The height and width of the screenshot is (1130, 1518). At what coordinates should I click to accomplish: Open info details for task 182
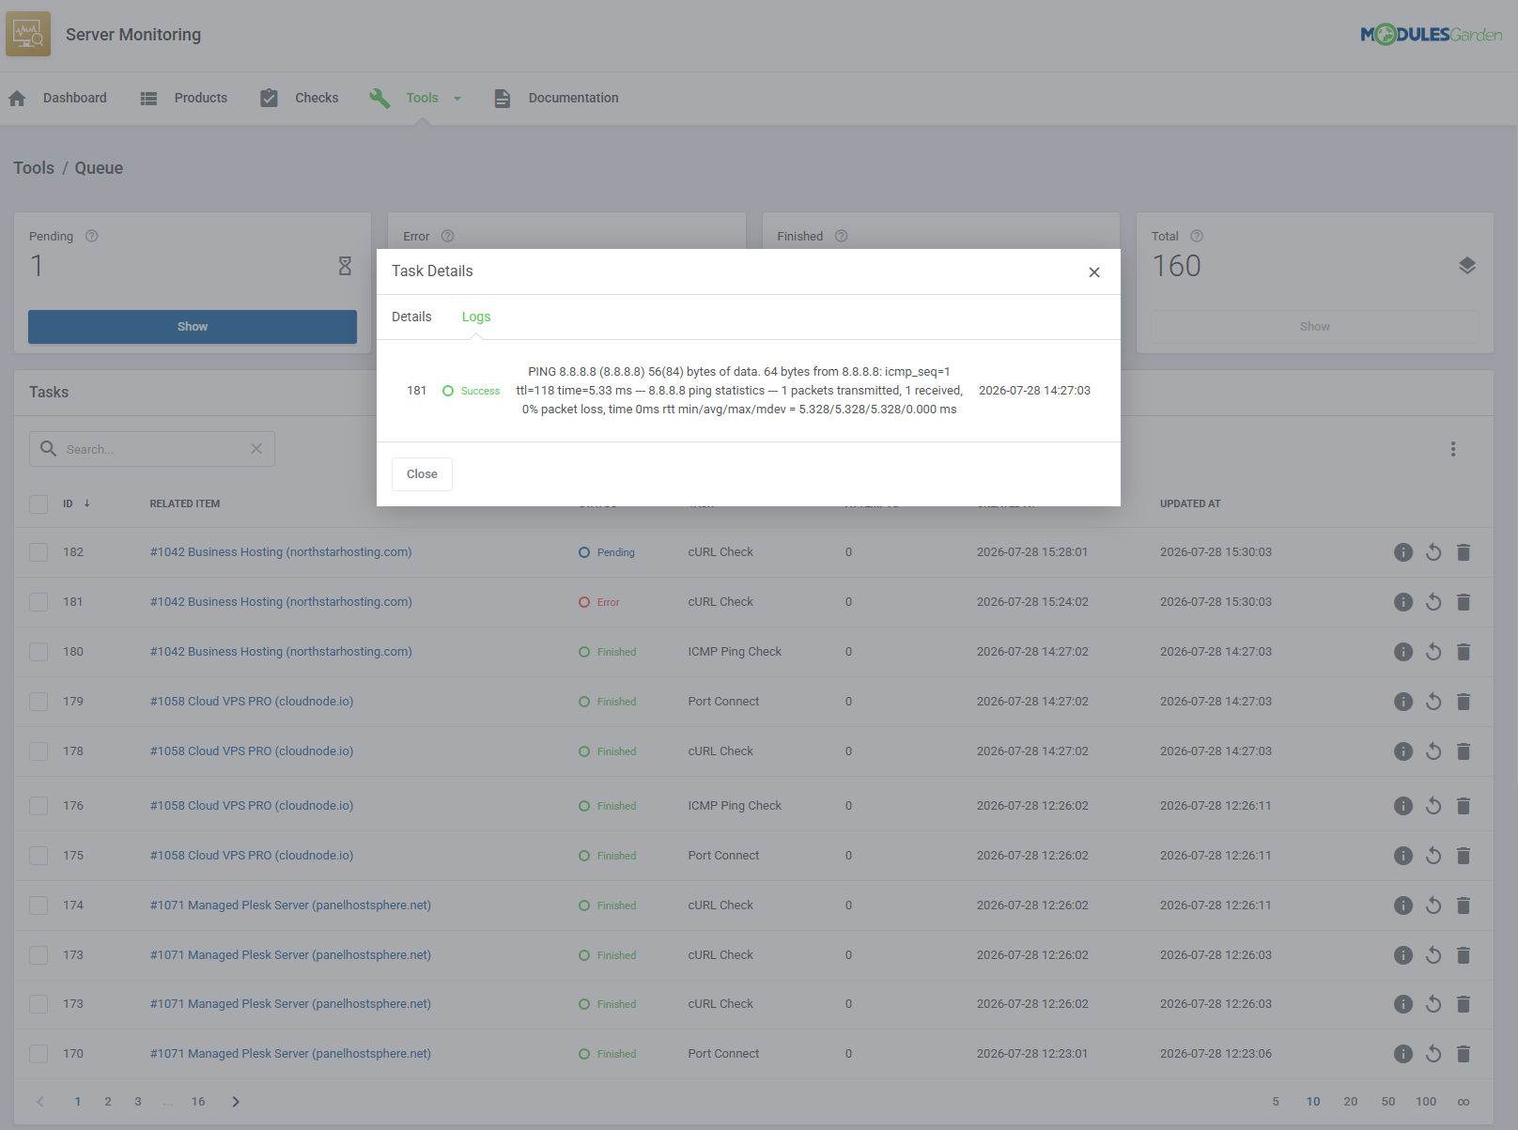pos(1403,552)
